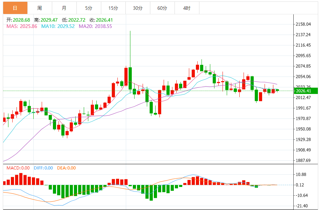The width and height of the screenshot is (321, 210).
Task: Click the MA10: 2029.52 label
Action: click(x=58, y=26)
